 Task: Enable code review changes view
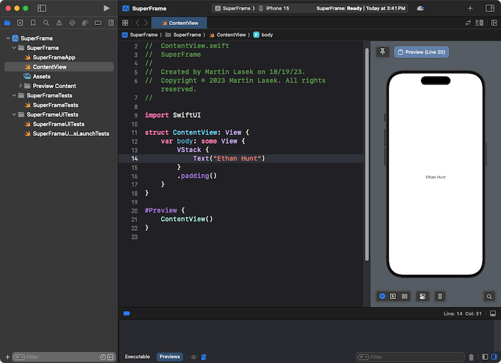point(468,23)
